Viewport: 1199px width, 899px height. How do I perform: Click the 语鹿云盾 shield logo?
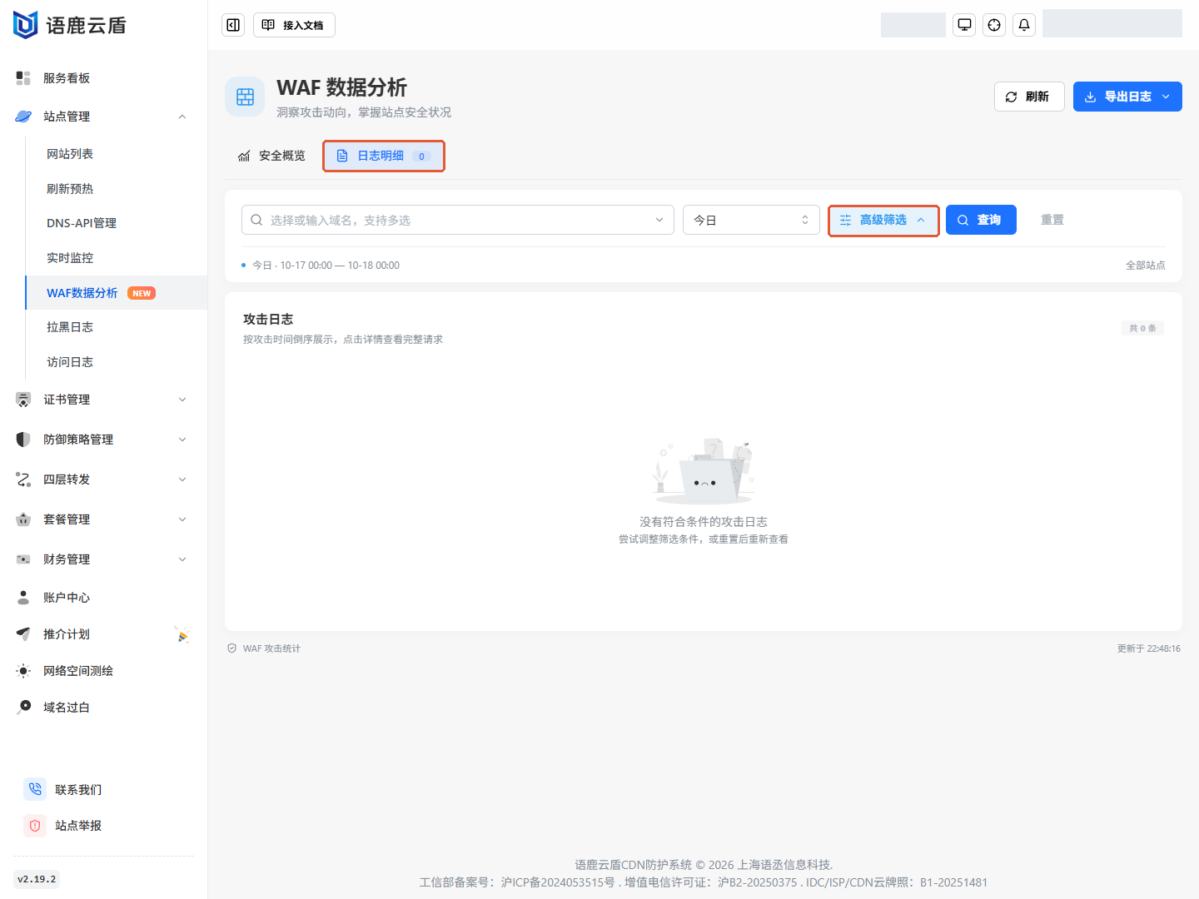click(x=26, y=25)
